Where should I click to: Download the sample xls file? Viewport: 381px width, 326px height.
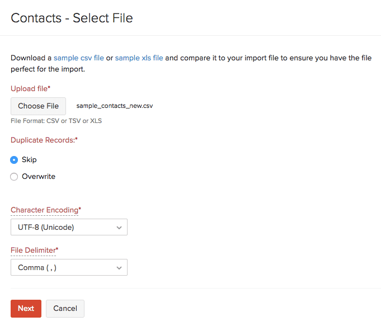coord(139,58)
